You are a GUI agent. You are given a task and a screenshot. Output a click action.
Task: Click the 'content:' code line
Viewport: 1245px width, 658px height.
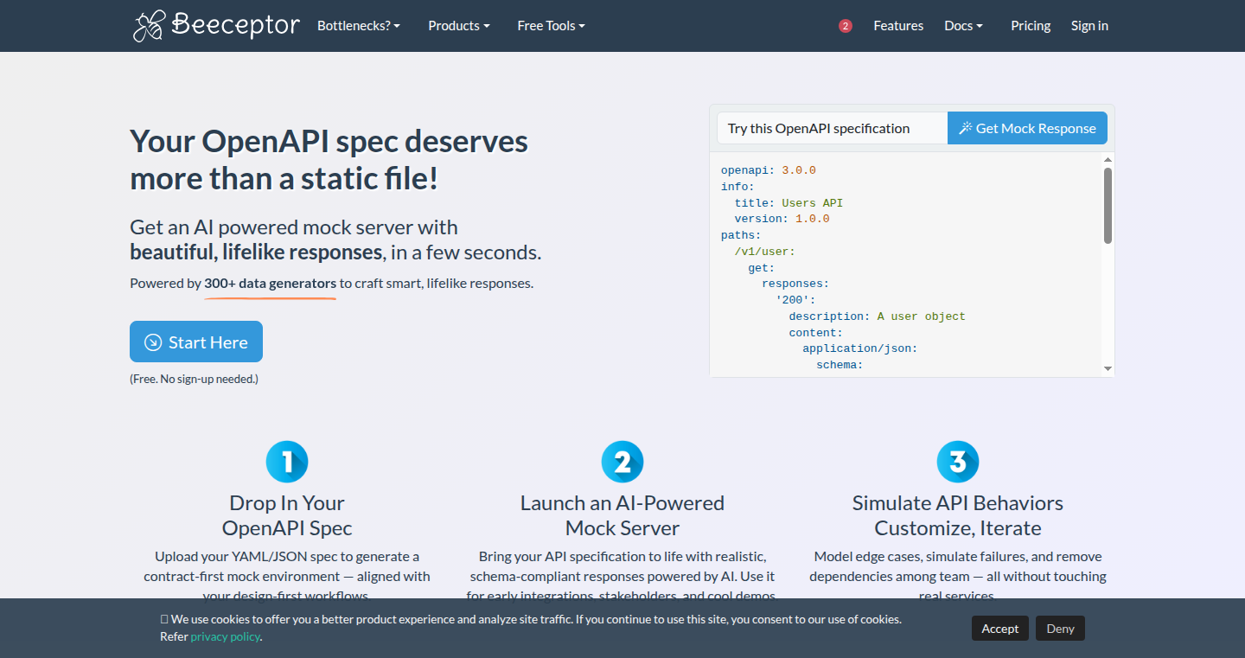coord(815,333)
